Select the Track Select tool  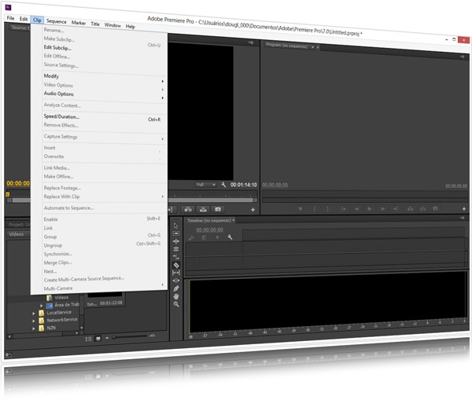(x=176, y=233)
